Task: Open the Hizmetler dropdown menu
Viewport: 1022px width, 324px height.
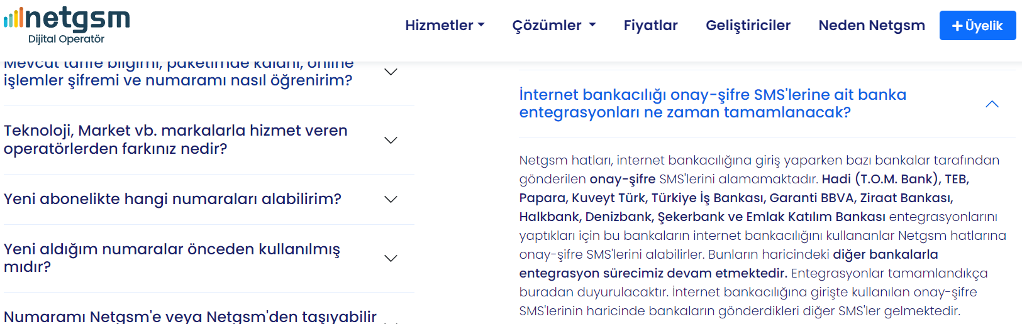Action: tap(445, 26)
